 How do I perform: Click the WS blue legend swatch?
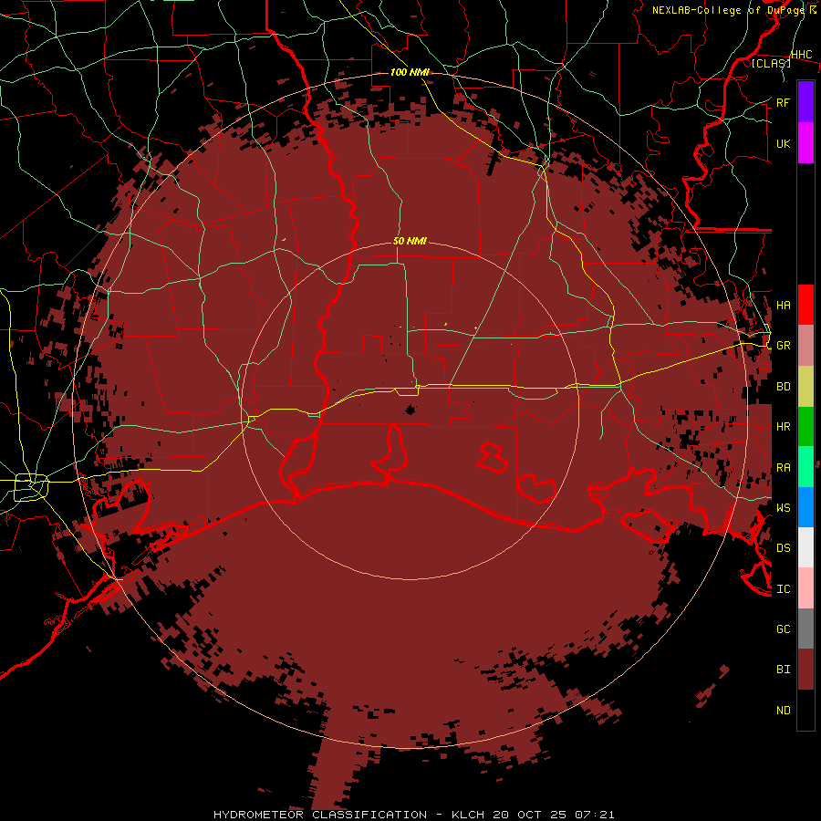[805, 507]
